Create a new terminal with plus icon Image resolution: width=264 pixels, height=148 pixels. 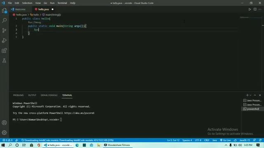pos(247,95)
